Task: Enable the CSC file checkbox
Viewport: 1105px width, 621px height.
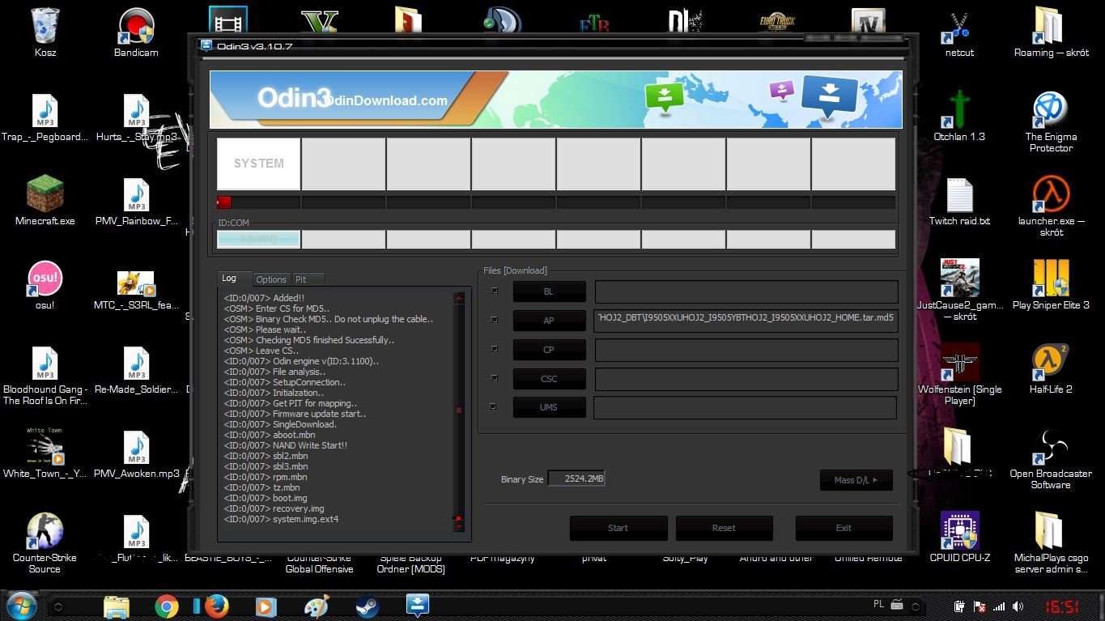Action: click(495, 377)
